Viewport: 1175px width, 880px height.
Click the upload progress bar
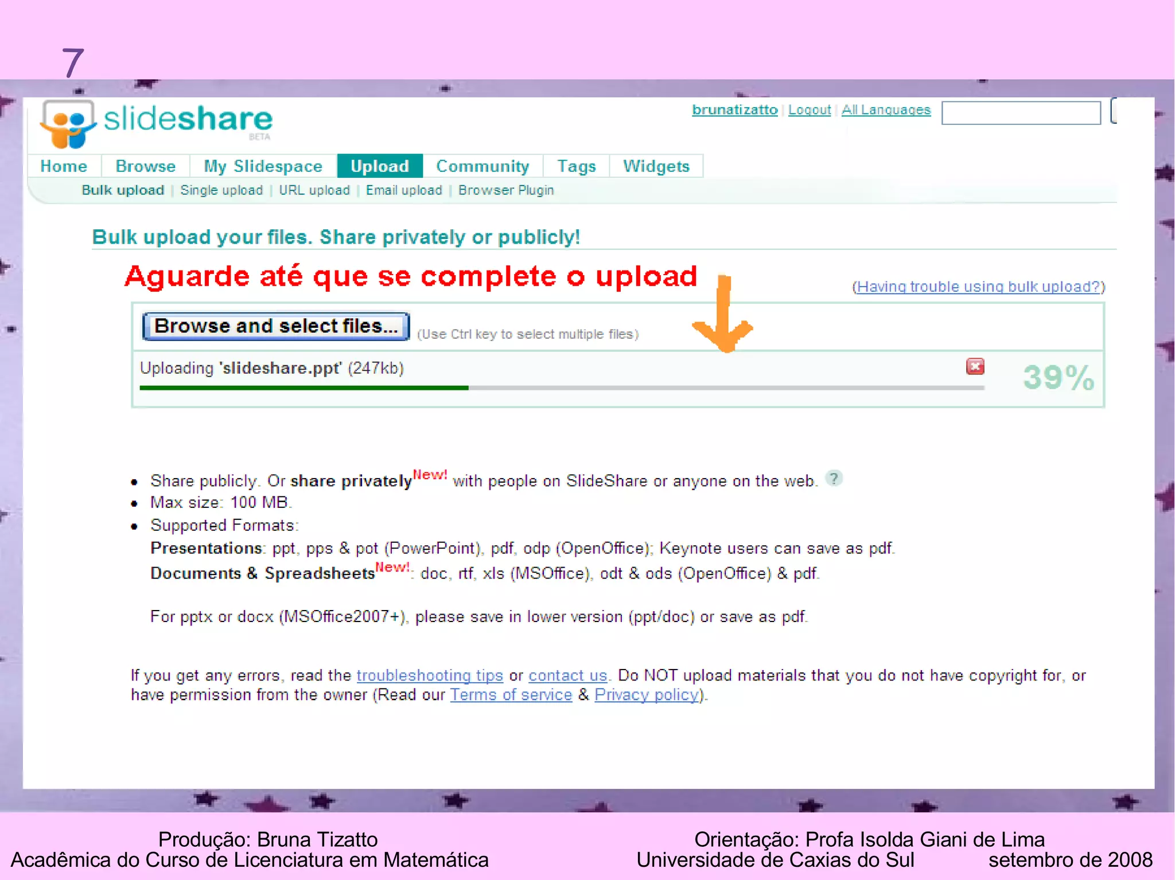point(561,388)
